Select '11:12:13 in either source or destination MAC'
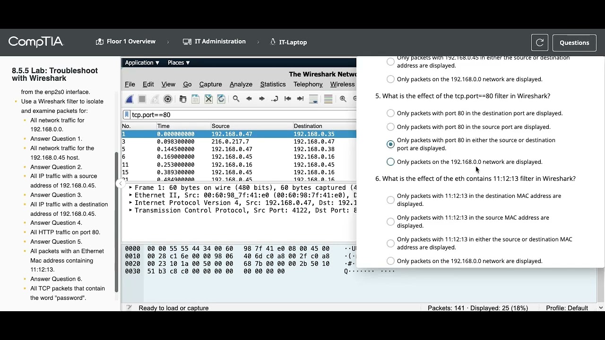 (390, 244)
